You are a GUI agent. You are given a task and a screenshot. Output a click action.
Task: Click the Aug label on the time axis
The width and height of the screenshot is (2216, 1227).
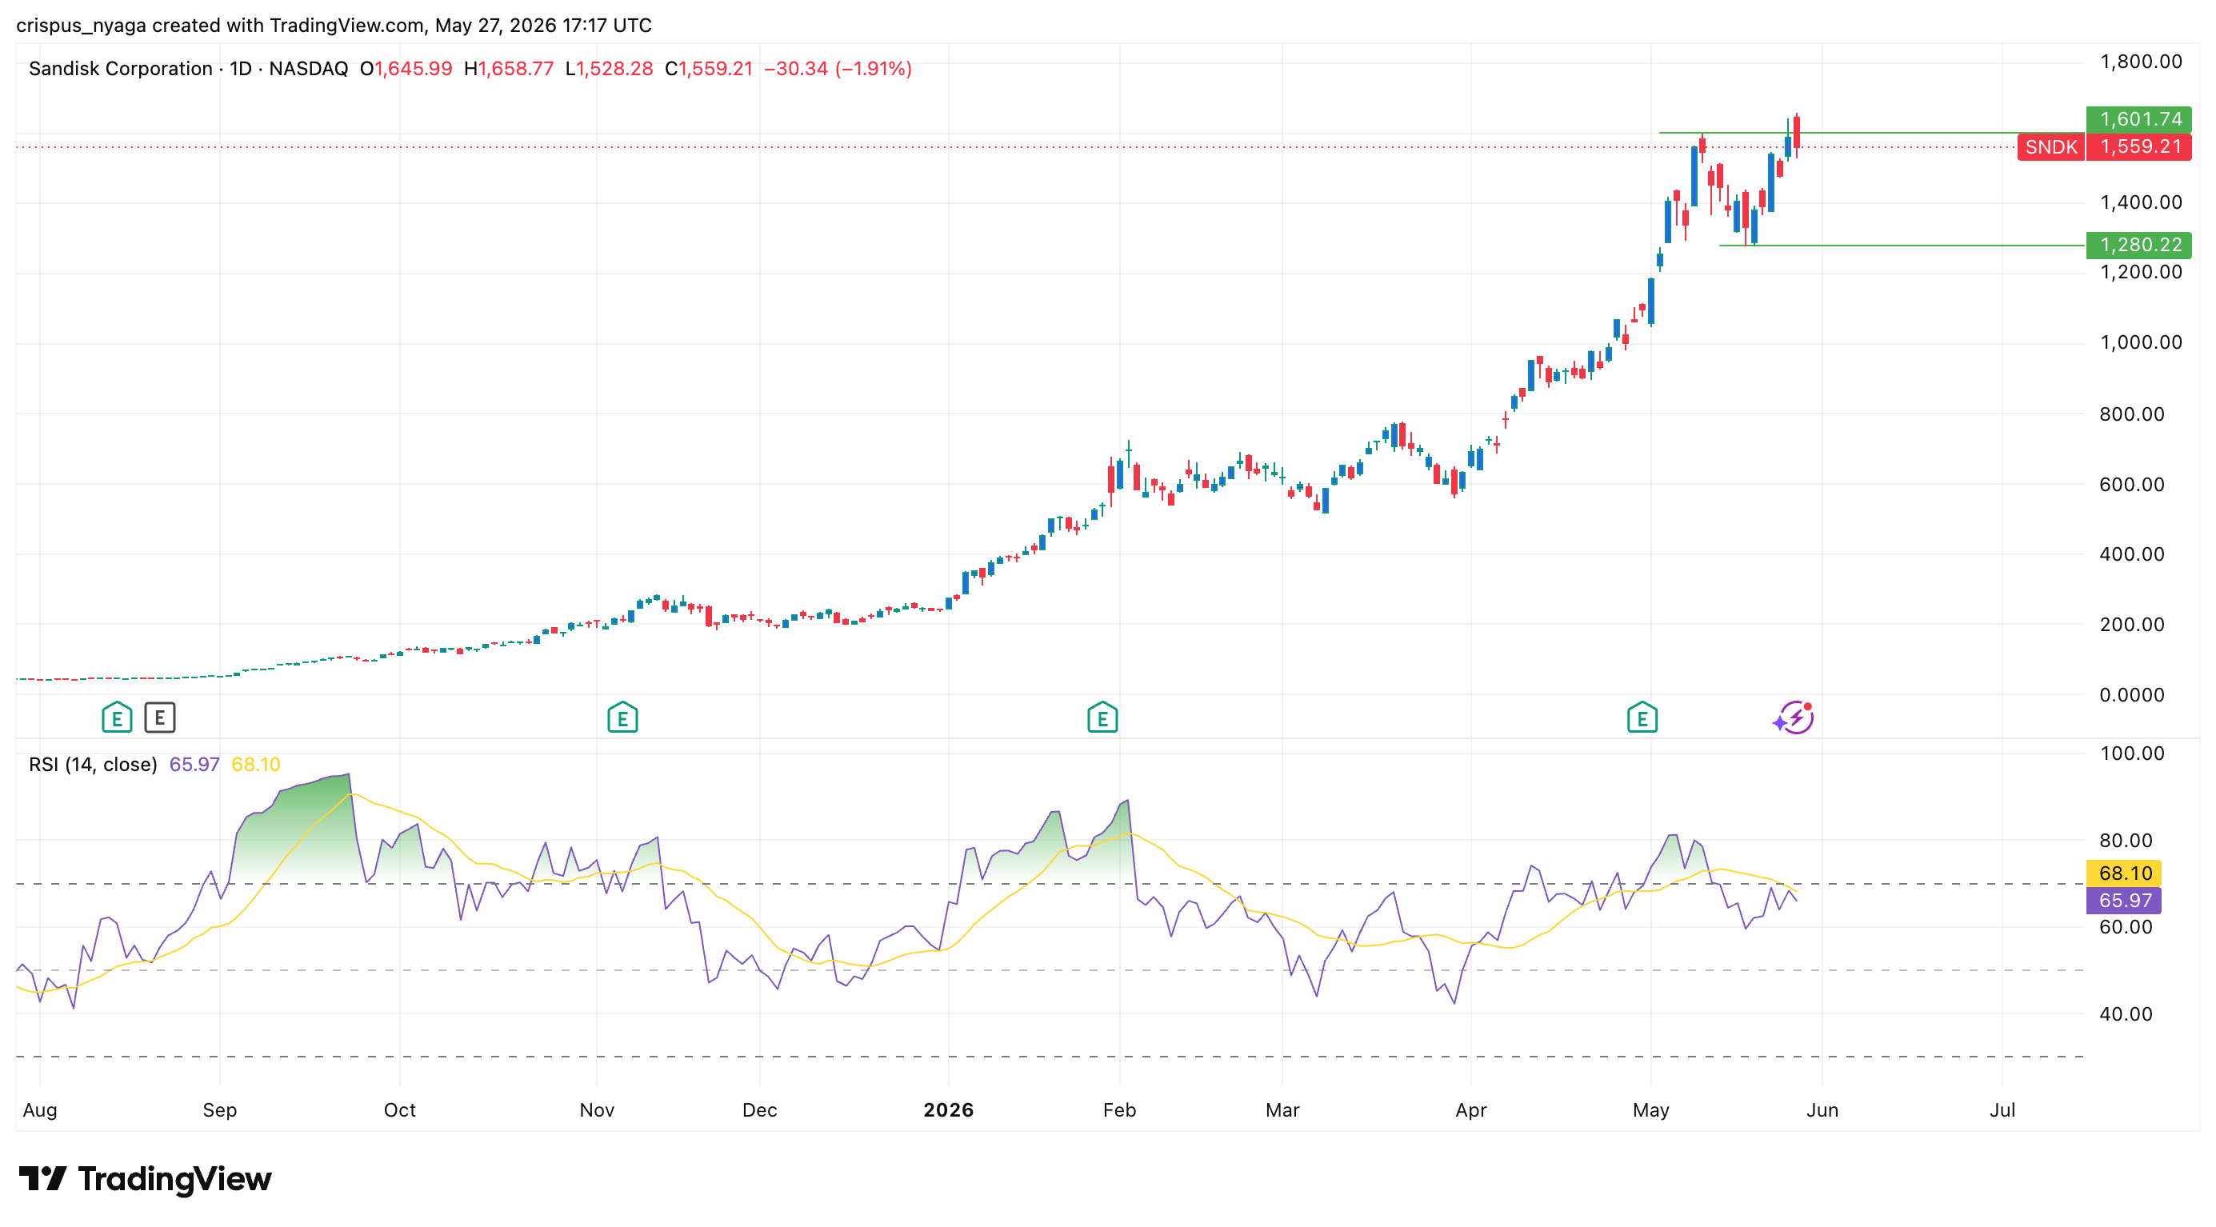tap(39, 1110)
